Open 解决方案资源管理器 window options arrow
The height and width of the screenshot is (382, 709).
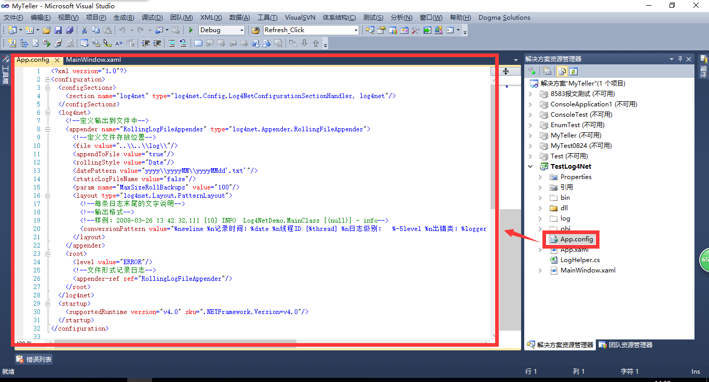click(672, 59)
